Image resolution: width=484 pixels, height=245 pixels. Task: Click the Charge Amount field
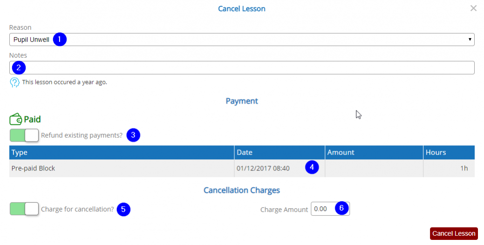[330, 209]
